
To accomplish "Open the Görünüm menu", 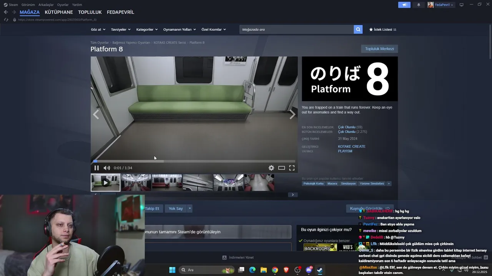I will 28,5.
